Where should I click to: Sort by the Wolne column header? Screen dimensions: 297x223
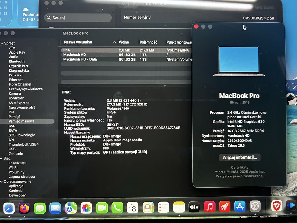click(x=124, y=42)
